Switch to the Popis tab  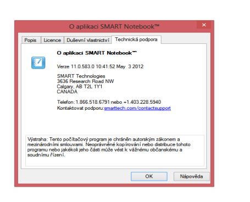[31, 40]
